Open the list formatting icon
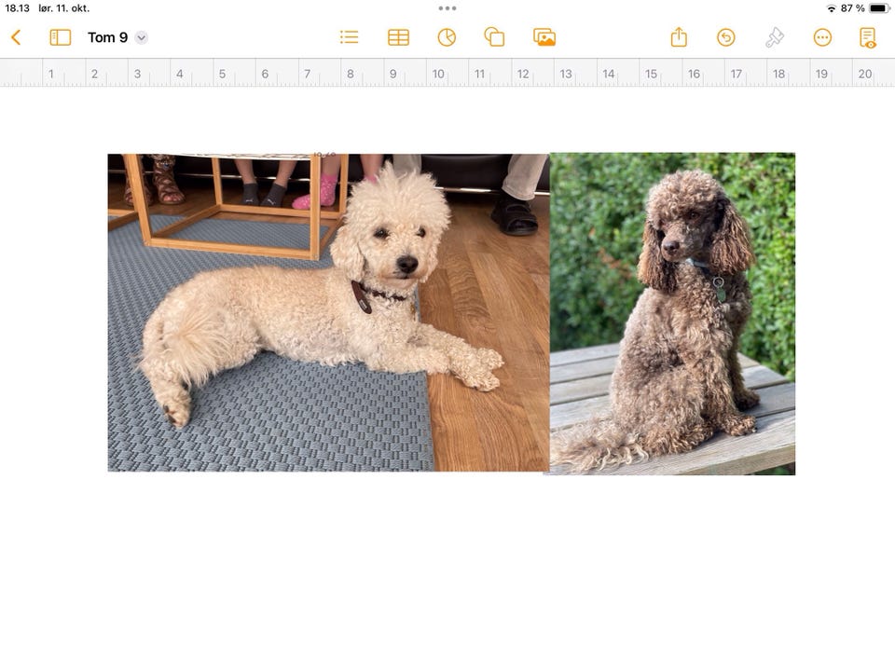 (x=349, y=37)
